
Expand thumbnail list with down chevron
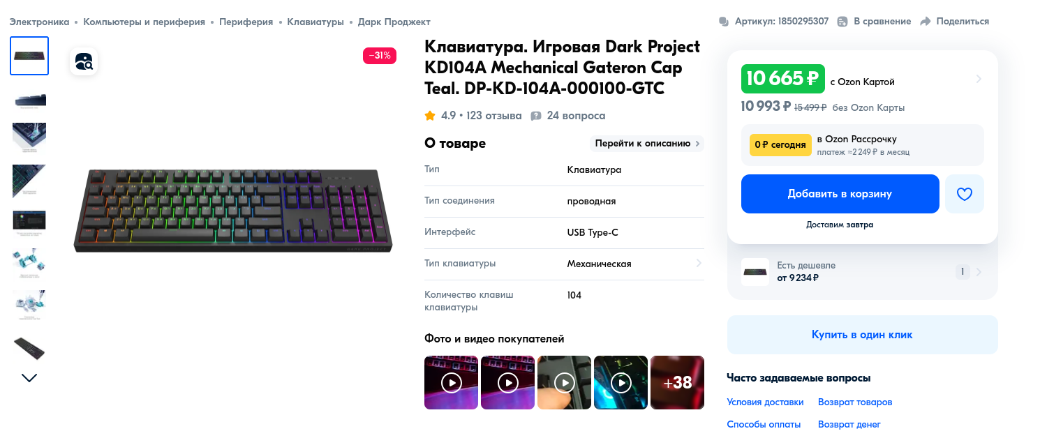(x=29, y=378)
